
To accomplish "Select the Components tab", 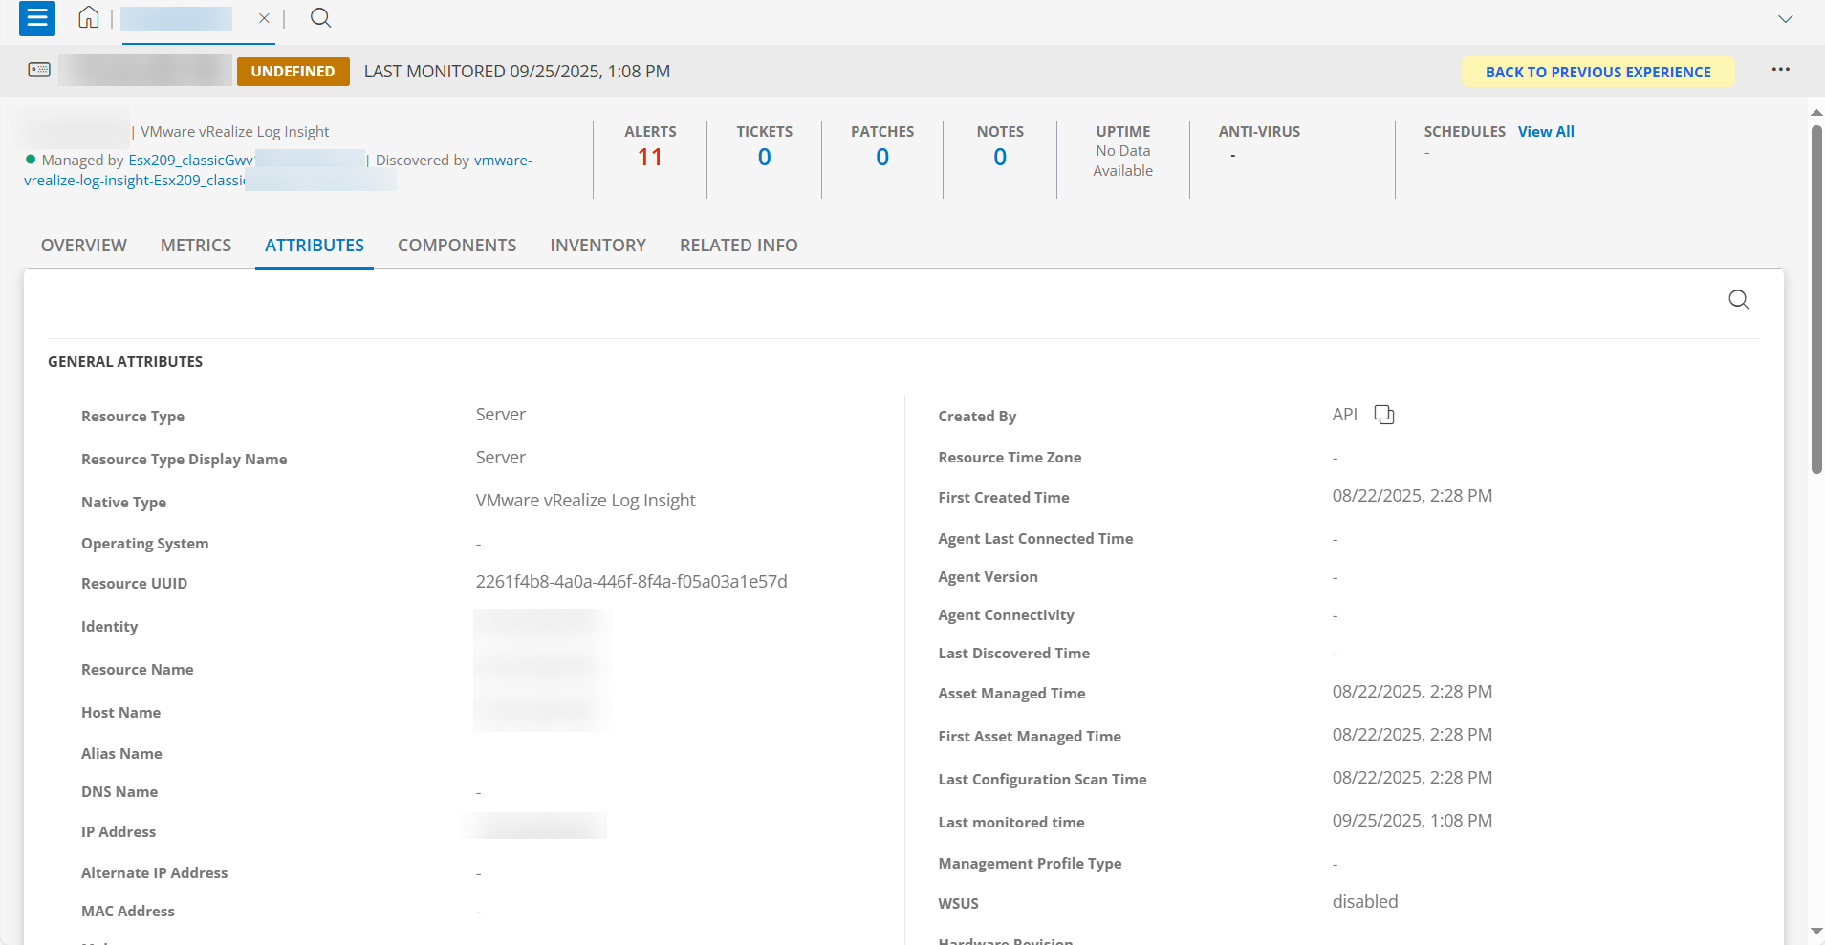I will point(457,246).
